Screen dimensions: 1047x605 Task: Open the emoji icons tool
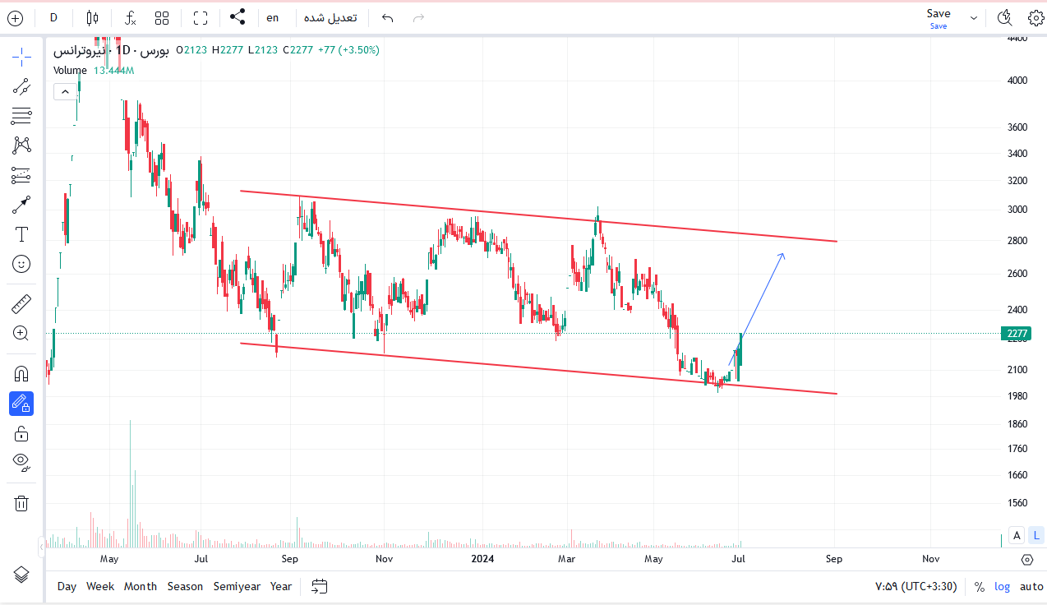pos(21,264)
